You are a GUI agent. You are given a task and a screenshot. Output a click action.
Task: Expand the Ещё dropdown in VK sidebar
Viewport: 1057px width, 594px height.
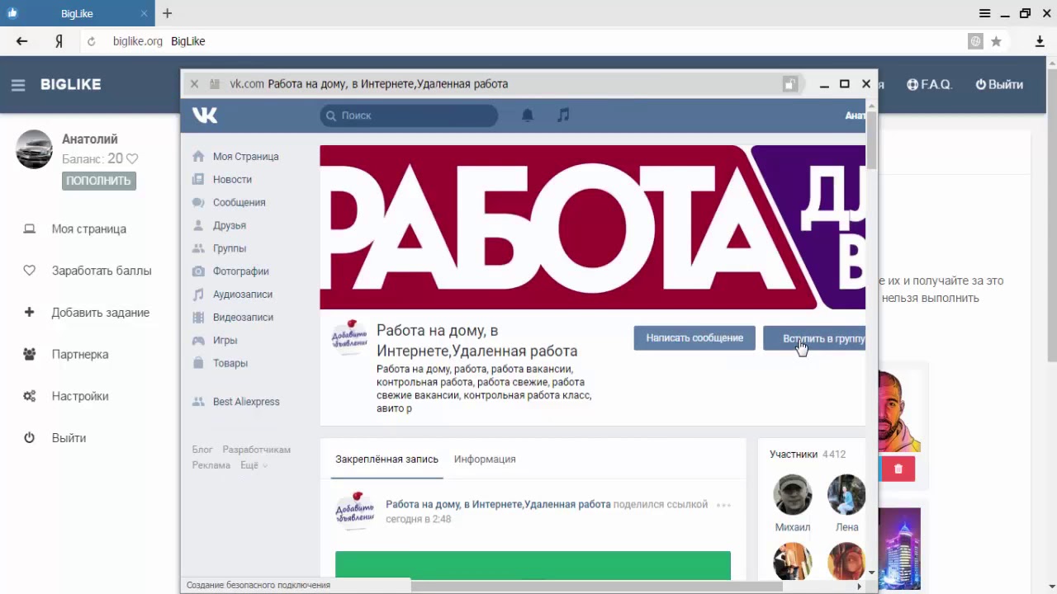254,465
